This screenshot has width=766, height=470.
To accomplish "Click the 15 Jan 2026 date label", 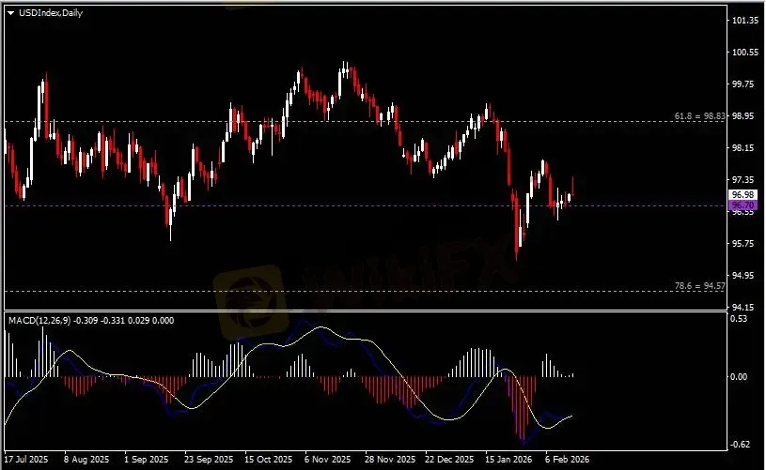I will pyautogui.click(x=507, y=461).
